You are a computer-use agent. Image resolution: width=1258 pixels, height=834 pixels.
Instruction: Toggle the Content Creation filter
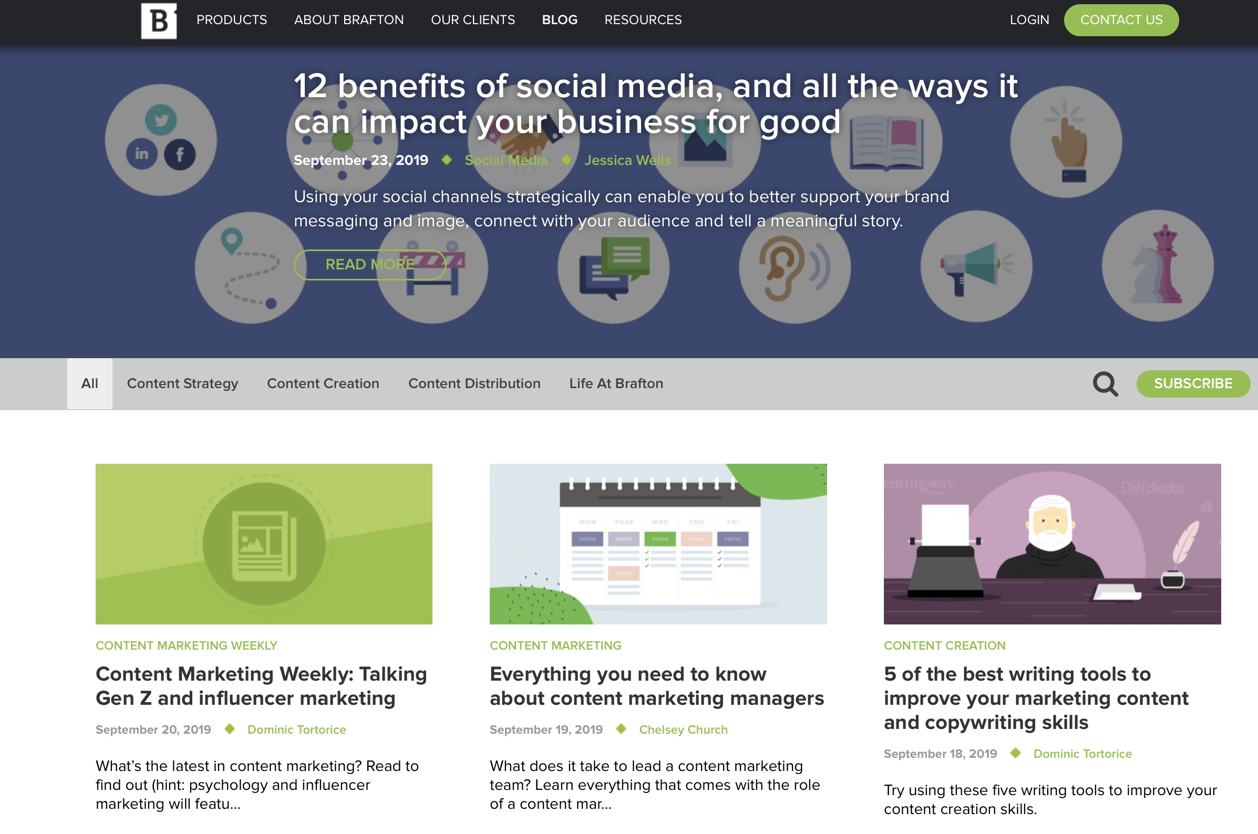click(x=322, y=382)
